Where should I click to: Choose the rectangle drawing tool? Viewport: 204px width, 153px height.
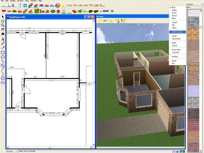(3, 52)
